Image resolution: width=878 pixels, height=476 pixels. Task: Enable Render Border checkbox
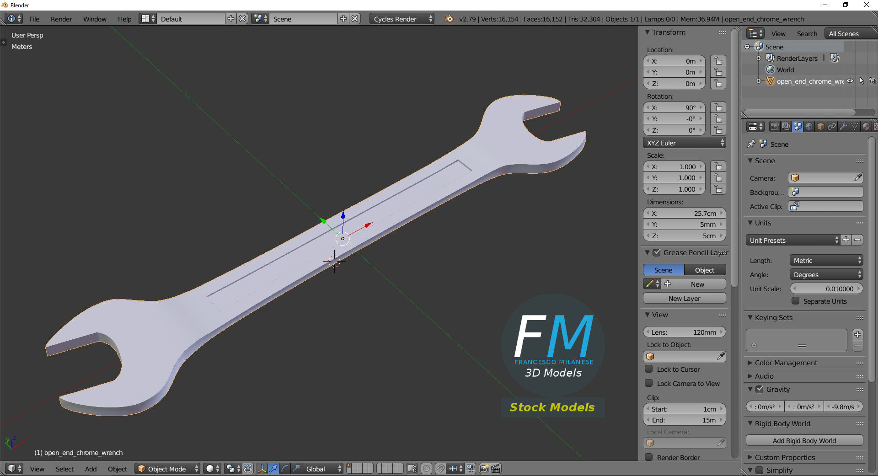pyautogui.click(x=649, y=457)
